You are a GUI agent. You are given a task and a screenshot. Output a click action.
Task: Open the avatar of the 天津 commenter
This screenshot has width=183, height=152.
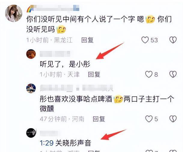pyautogui.click(x=31, y=54)
